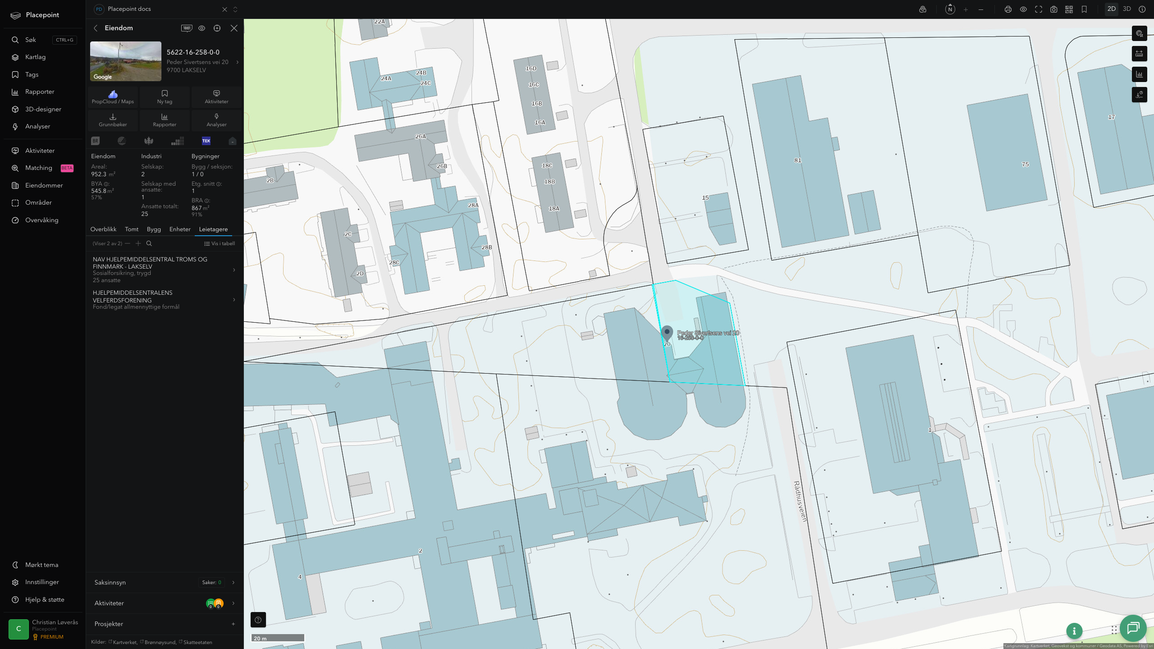Image resolution: width=1154 pixels, height=649 pixels.
Task: Click the fullscreen icon in top toolbar
Action: click(x=1039, y=9)
